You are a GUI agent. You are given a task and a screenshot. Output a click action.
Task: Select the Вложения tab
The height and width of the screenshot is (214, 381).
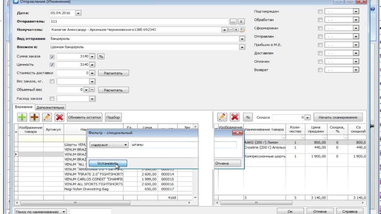(24, 107)
